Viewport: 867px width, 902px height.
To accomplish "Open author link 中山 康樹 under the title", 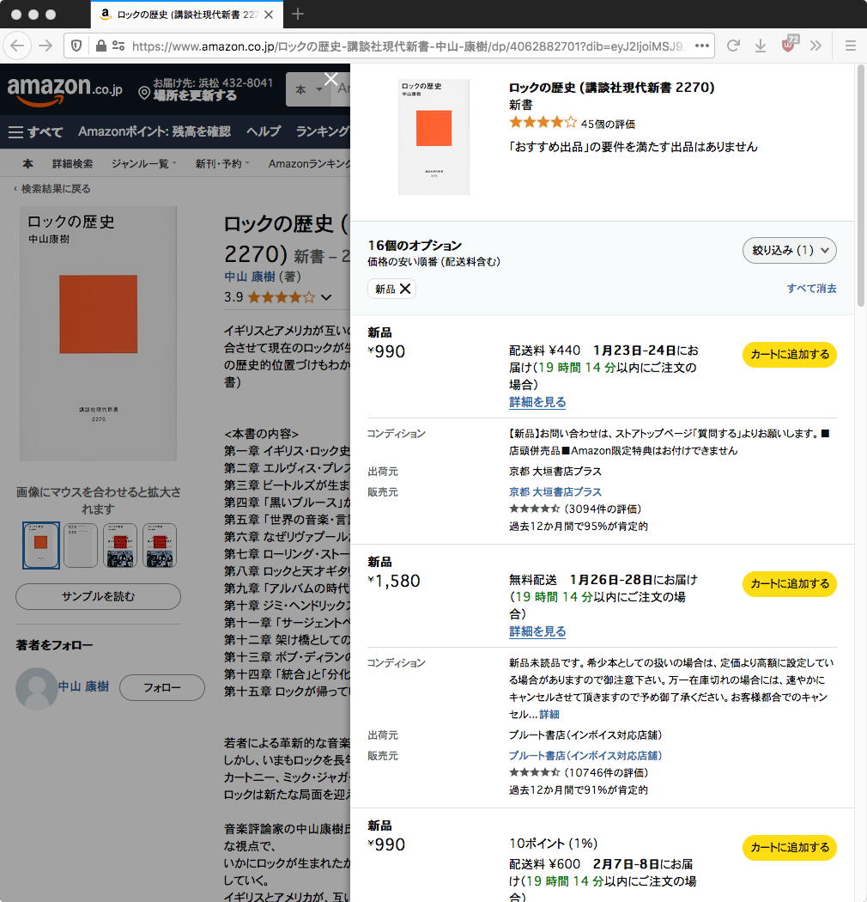I will 250,277.
